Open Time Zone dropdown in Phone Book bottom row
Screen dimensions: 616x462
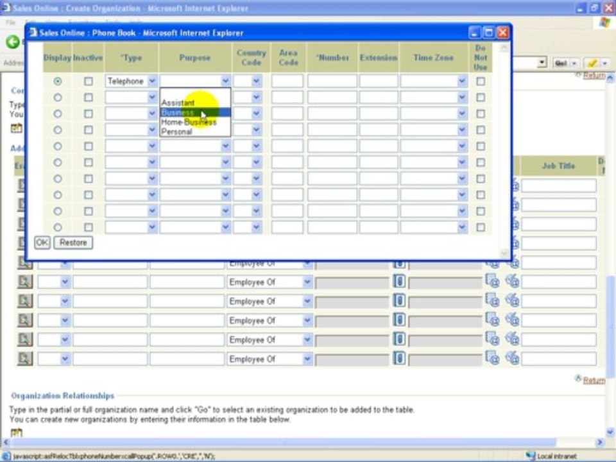[x=434, y=227]
